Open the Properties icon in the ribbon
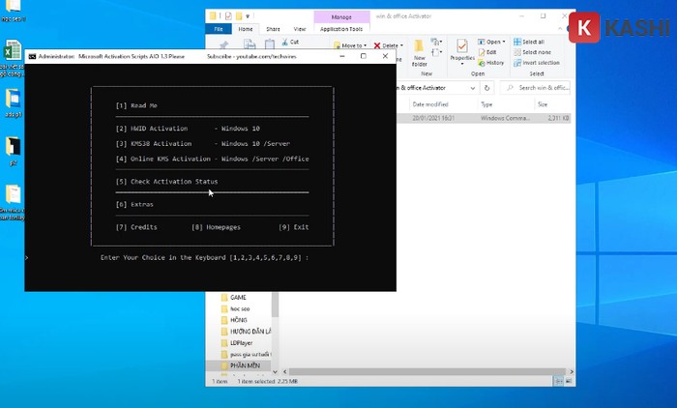This screenshot has height=408, width=677. tap(461, 48)
